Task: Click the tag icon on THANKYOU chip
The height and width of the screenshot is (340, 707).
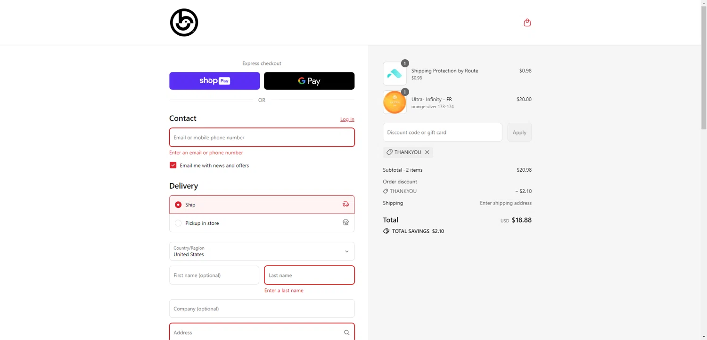Action: (x=389, y=152)
